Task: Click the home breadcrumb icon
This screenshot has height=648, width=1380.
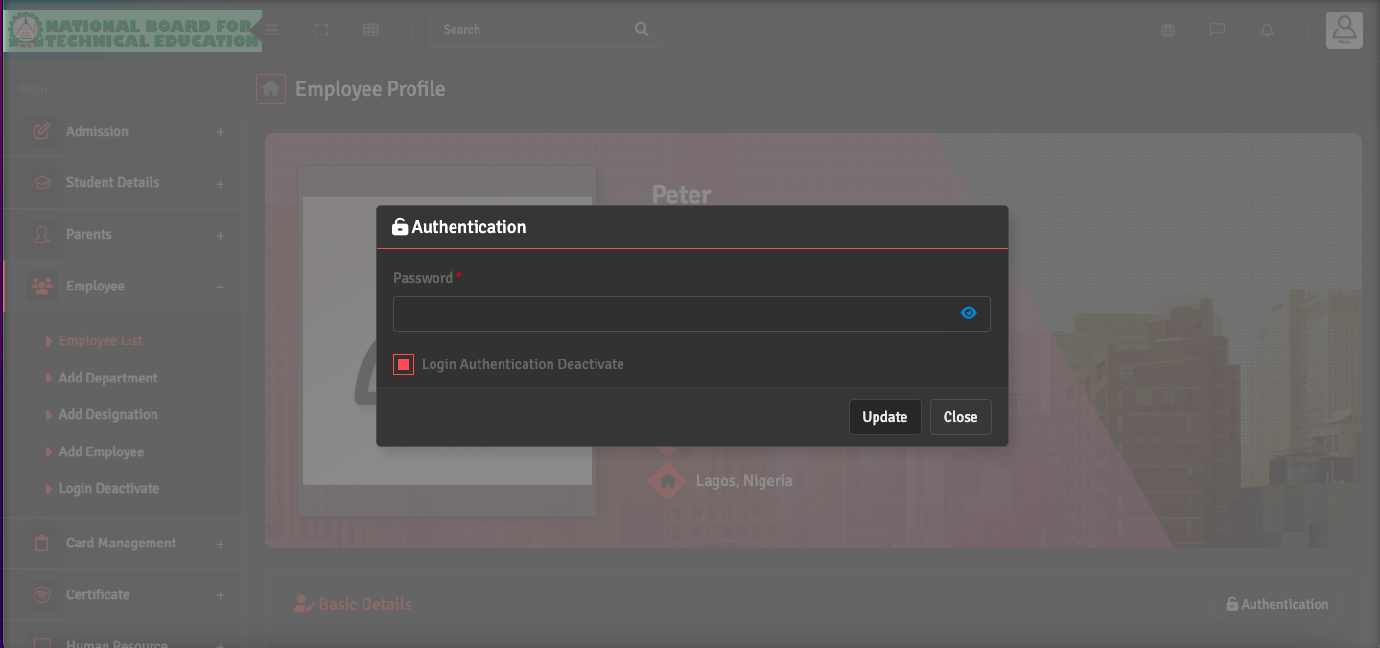Action: 270,89
